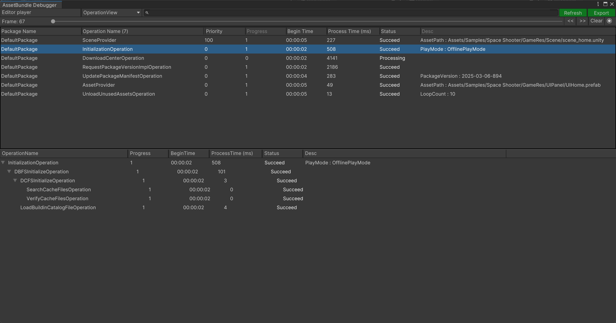Click the Progress column header in top table
This screenshot has width=616, height=323.
266,31
